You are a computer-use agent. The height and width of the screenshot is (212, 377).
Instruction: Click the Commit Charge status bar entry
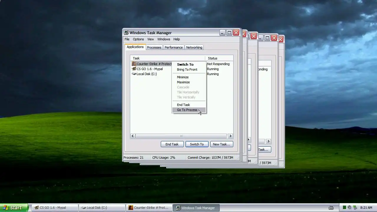tap(210, 158)
